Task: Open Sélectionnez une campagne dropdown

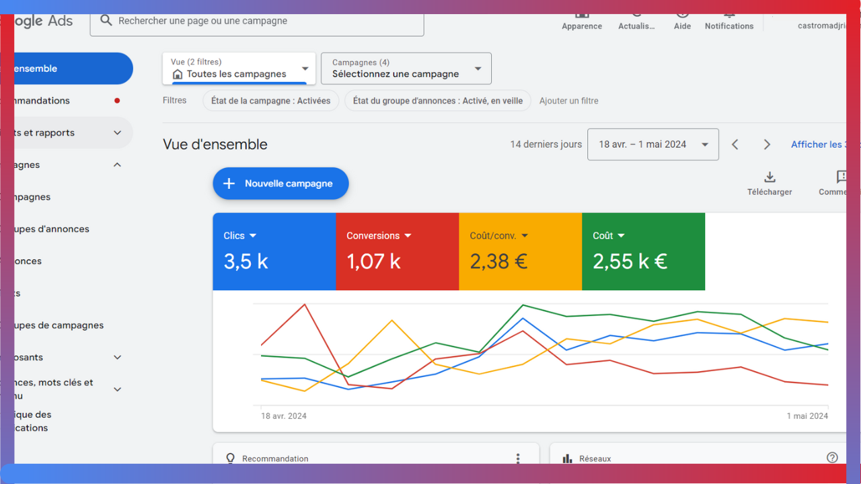Action: point(406,69)
